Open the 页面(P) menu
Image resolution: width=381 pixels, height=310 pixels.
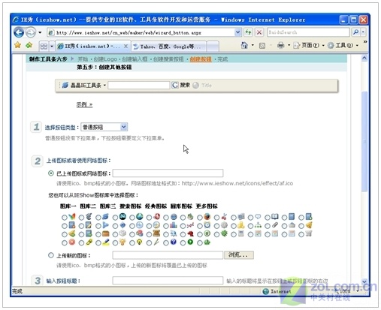click(309, 45)
